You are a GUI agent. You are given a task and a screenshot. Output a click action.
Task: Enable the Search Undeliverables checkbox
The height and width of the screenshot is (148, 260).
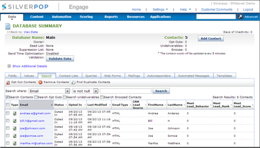coord(64,97)
